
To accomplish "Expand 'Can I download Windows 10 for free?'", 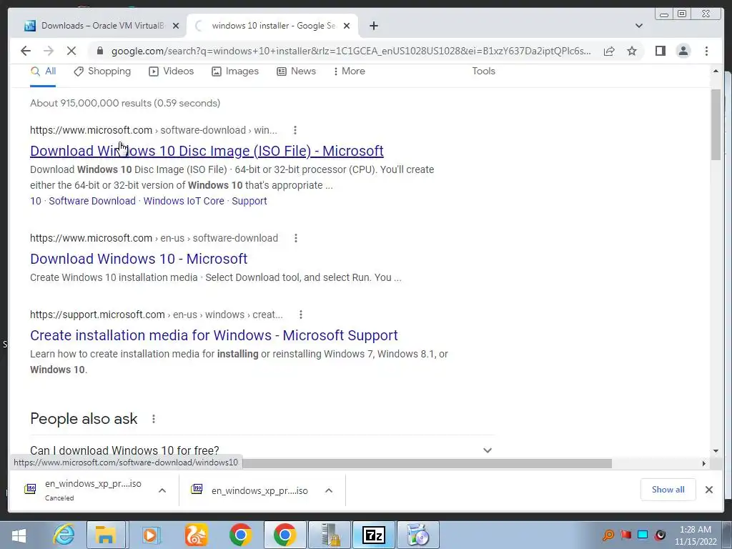I will pos(262,450).
